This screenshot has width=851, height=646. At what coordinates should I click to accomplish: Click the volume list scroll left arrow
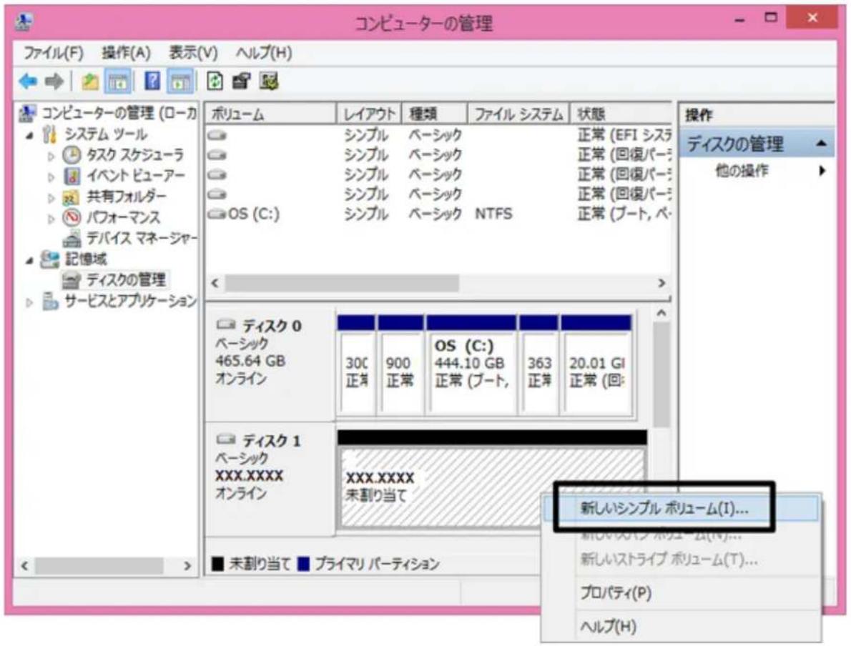click(215, 283)
